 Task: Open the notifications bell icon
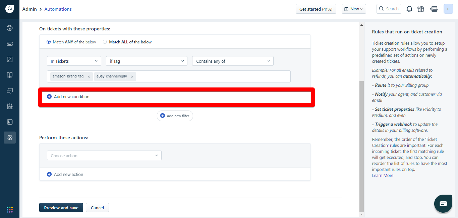tap(409, 9)
